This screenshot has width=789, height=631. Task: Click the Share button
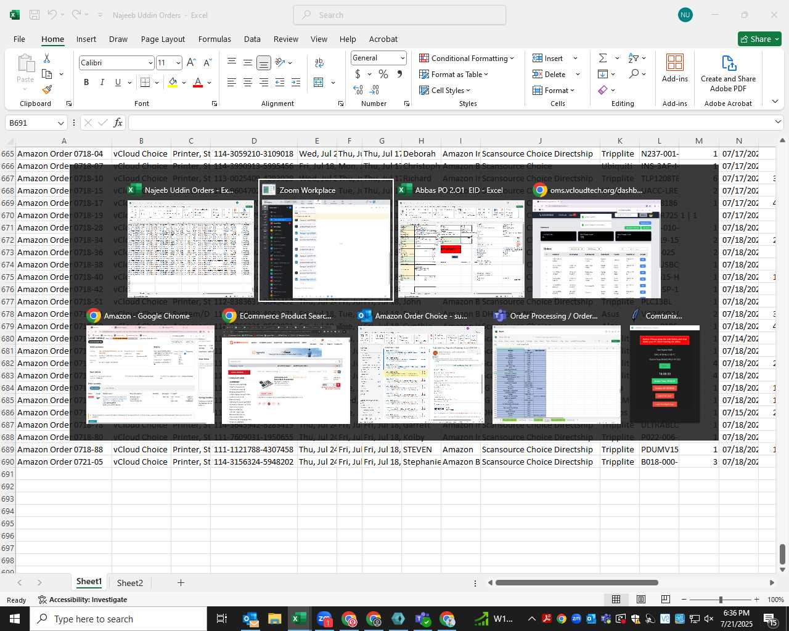pyautogui.click(x=759, y=39)
